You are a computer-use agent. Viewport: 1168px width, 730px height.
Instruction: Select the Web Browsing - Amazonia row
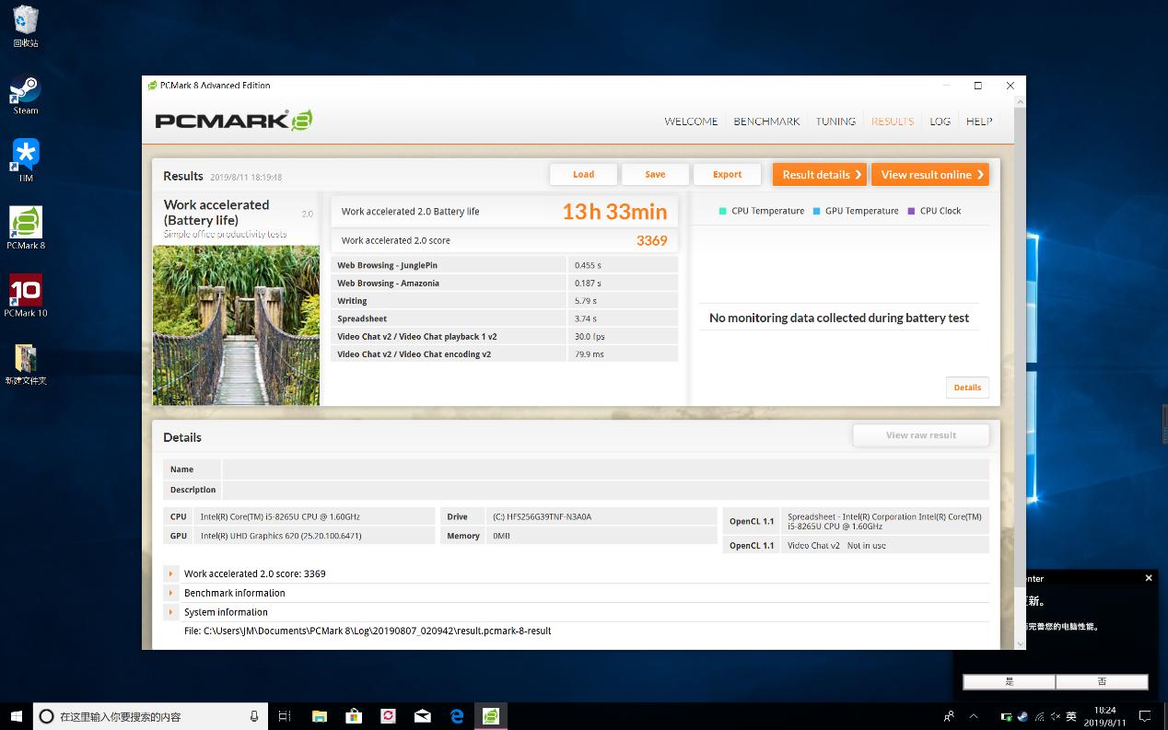pyautogui.click(x=505, y=283)
